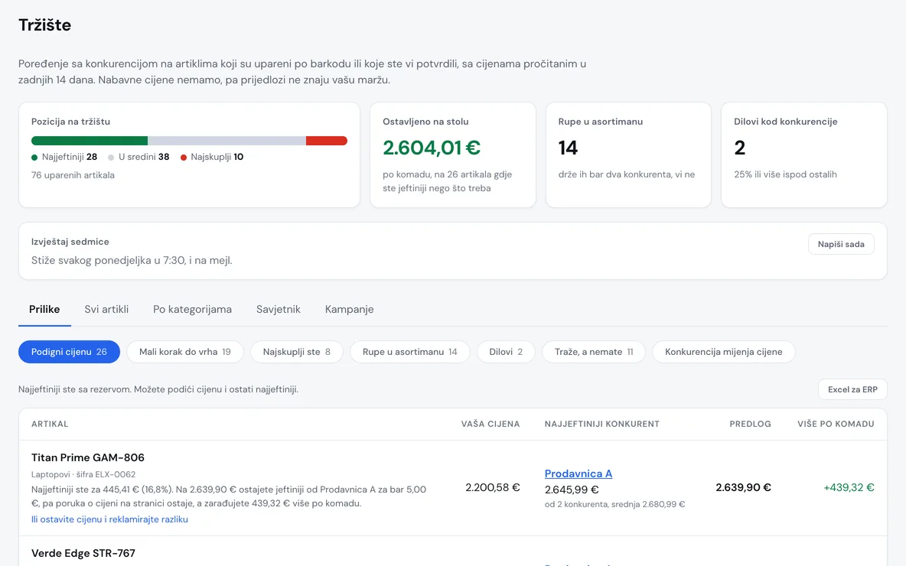
Task: Click the 2.200,58 € price cell
Action: click(x=493, y=487)
